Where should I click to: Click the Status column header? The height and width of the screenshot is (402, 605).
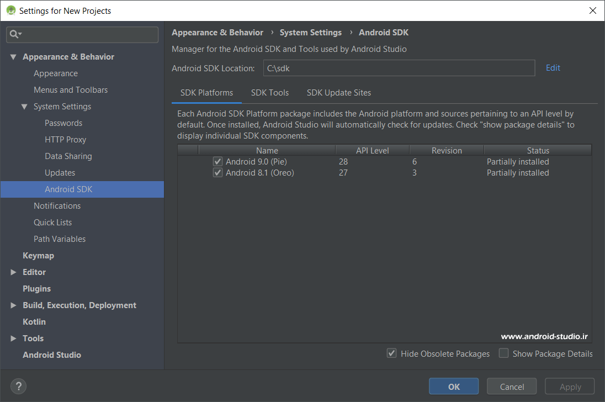click(x=538, y=150)
